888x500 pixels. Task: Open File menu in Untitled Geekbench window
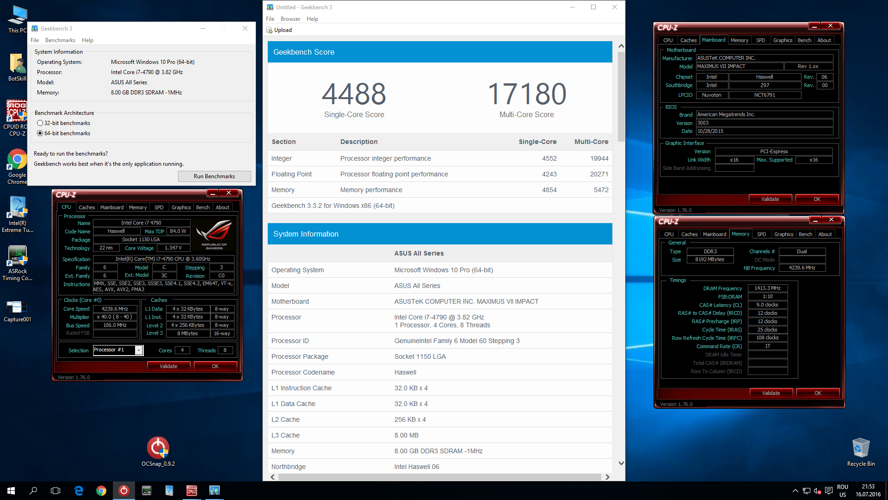pos(270,19)
